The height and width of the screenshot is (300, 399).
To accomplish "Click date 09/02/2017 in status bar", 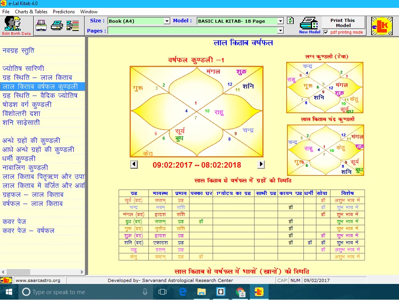I will pos(316,280).
